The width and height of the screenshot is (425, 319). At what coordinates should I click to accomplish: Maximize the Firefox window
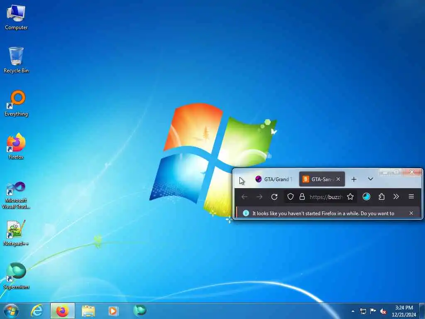[x=396, y=172]
